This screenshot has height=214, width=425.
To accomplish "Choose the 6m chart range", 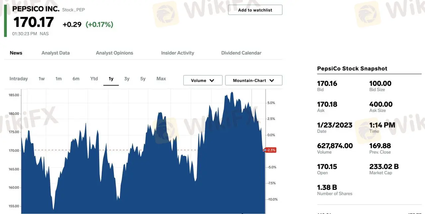I will [x=76, y=79].
